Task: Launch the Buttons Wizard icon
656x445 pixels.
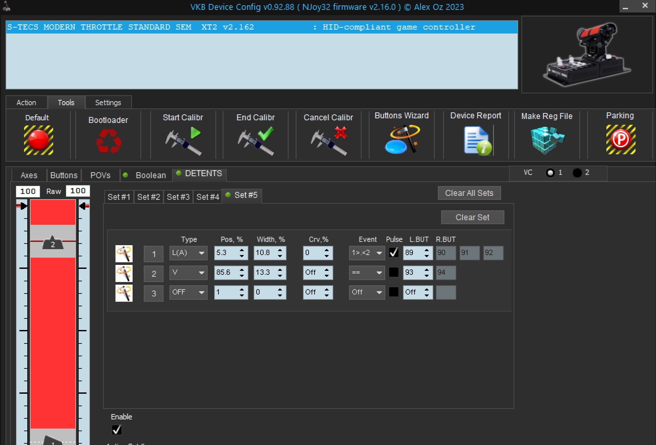Action: click(402, 139)
